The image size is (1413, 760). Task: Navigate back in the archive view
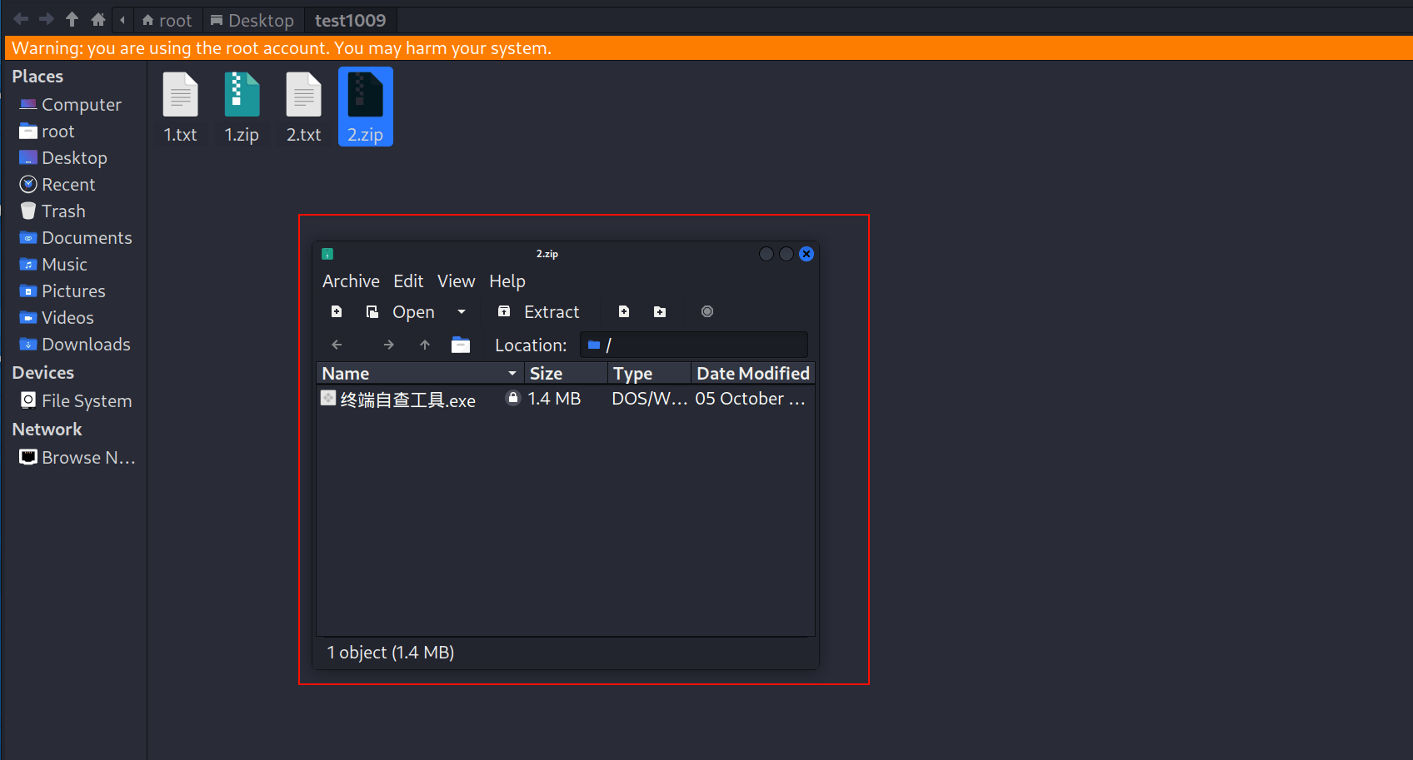pos(337,345)
